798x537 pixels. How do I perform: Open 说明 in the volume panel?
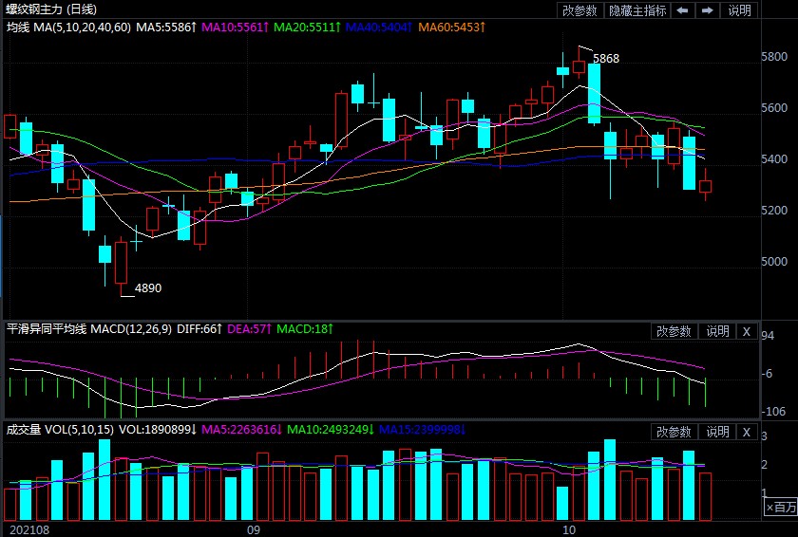pos(717,432)
